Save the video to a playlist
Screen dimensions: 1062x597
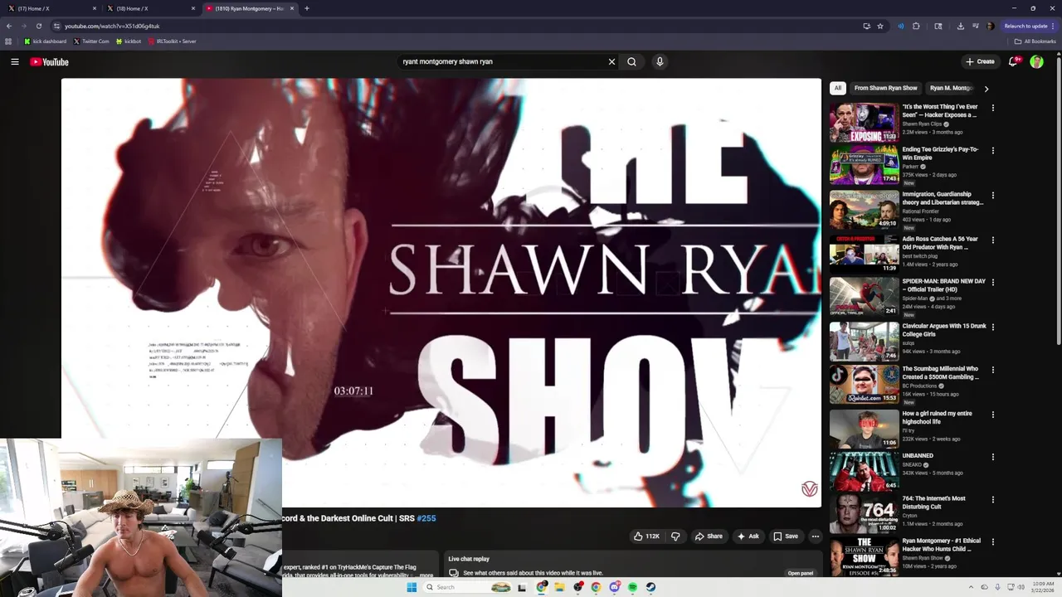click(x=786, y=536)
